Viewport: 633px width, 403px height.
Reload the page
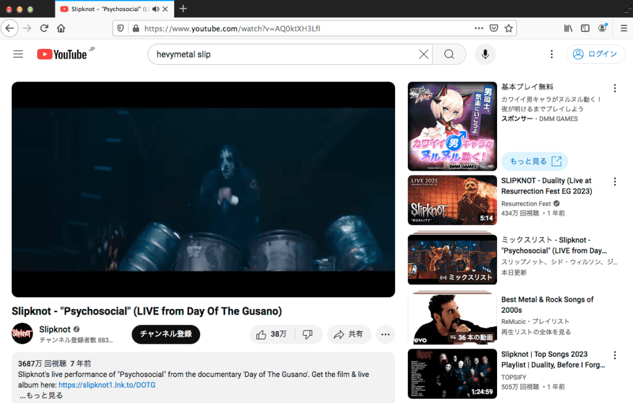[45, 28]
